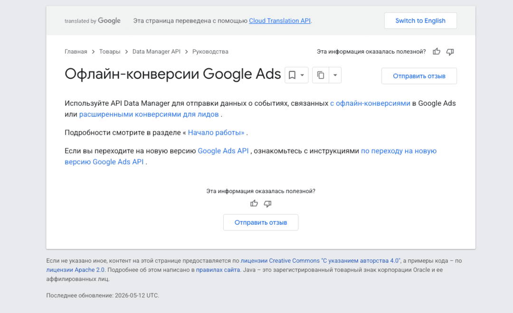Click bottom Отправить отзыв button
Screen dimensions: 513x313
[x=261, y=222]
